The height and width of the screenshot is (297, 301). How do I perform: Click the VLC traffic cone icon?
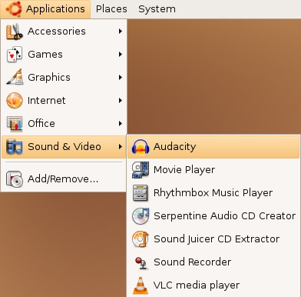click(141, 285)
